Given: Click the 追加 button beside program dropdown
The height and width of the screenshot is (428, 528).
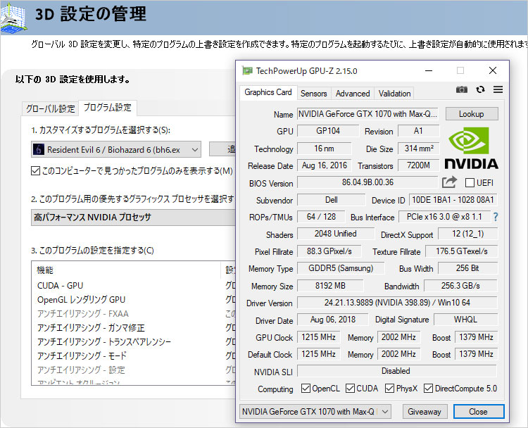Looking at the screenshot, I should 222,149.
